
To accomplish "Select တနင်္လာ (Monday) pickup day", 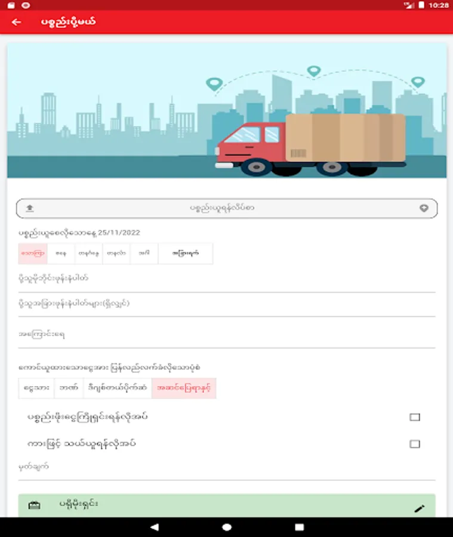I will pos(116,254).
